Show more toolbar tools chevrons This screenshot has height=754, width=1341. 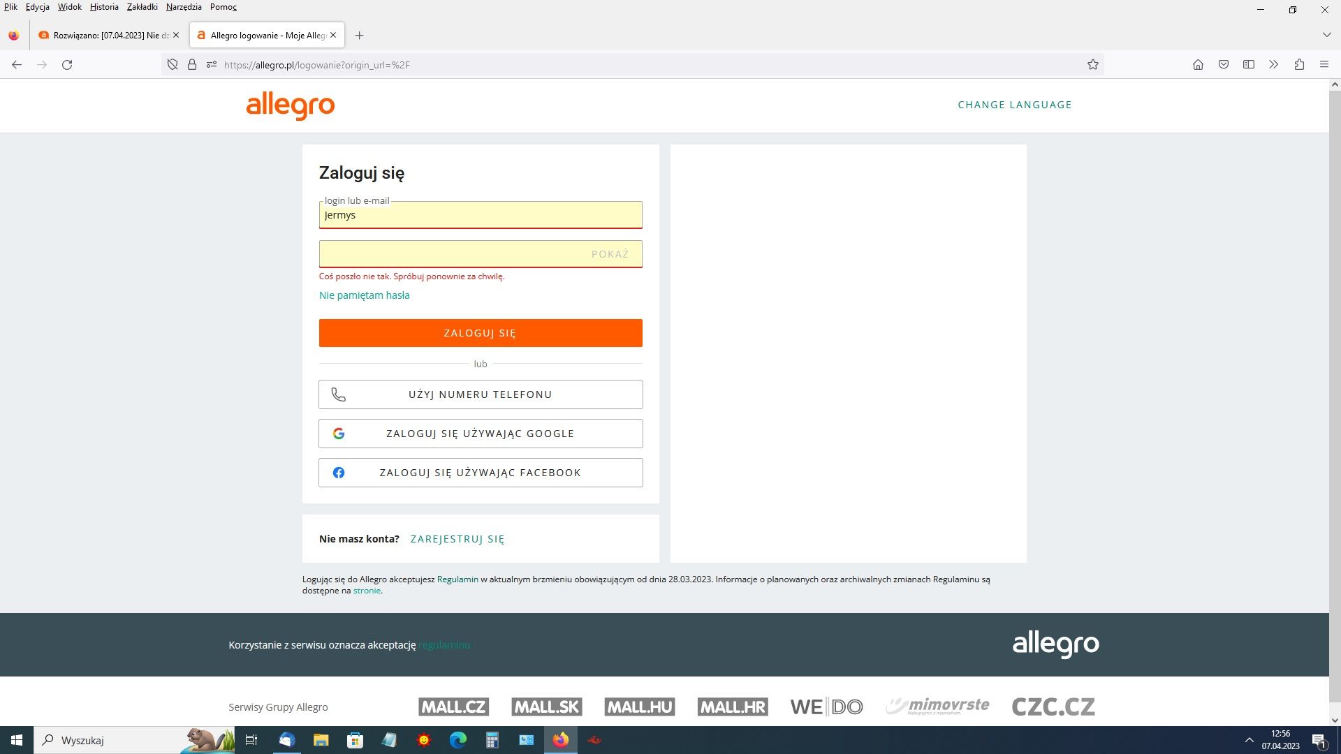(x=1274, y=65)
